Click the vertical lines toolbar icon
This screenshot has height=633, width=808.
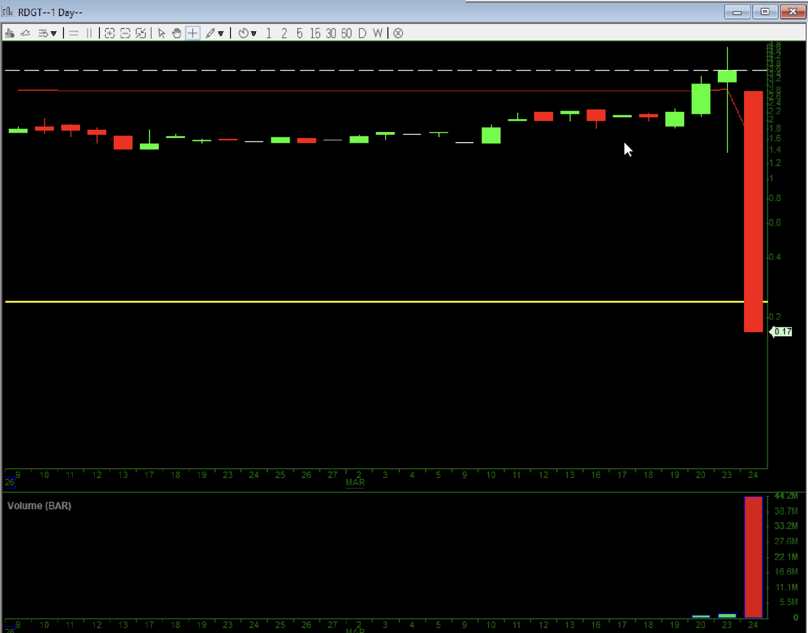(x=89, y=33)
